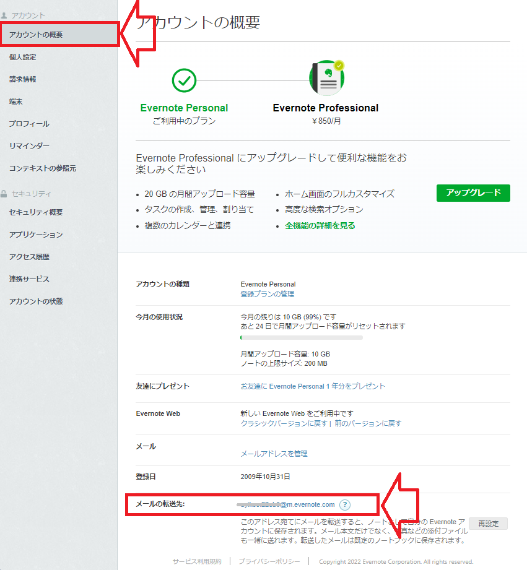
Task: Click the Evernote Professional plan title
Action: tap(326, 108)
